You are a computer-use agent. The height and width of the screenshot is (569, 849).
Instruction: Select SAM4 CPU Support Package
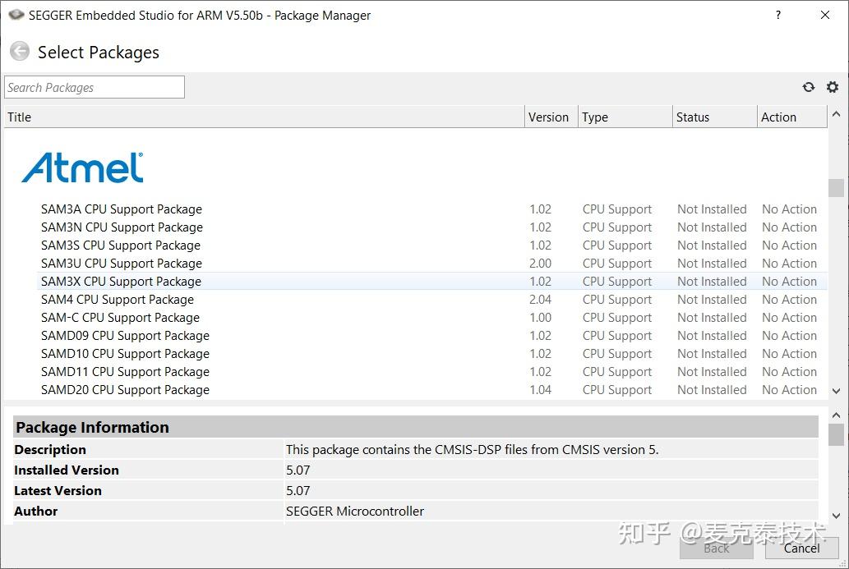click(118, 300)
